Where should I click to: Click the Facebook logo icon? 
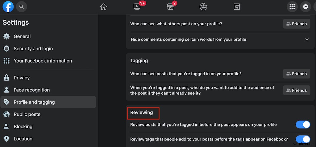pyautogui.click(x=8, y=7)
